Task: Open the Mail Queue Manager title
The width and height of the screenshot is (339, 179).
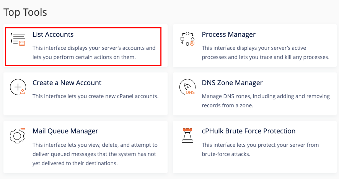Action: coord(65,131)
